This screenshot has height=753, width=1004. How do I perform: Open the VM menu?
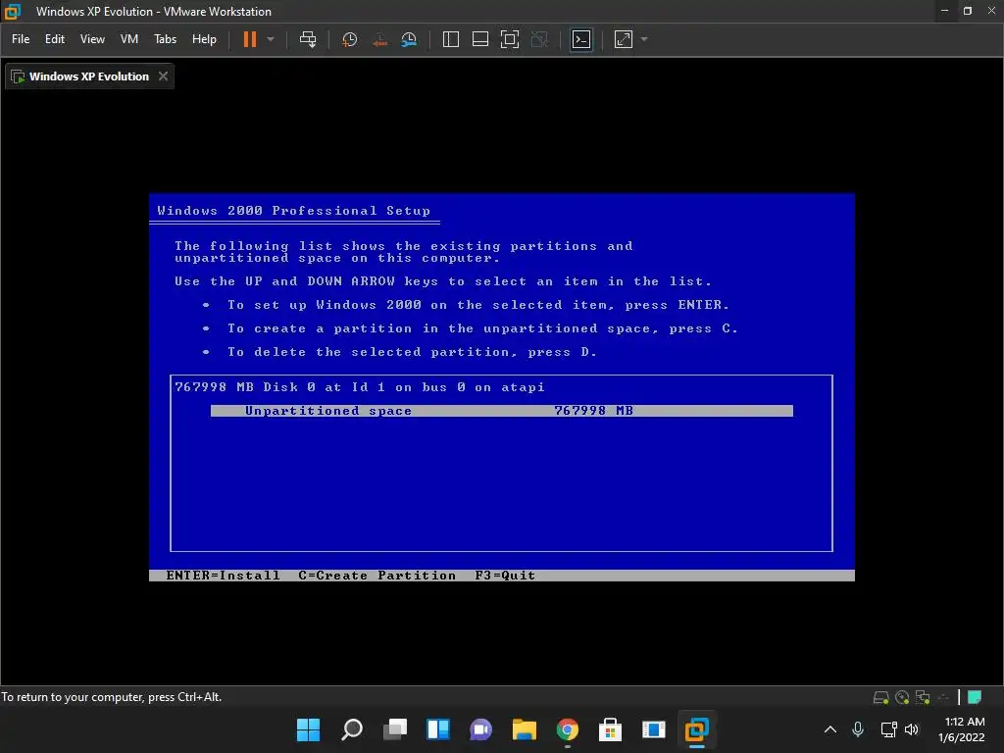tap(129, 39)
